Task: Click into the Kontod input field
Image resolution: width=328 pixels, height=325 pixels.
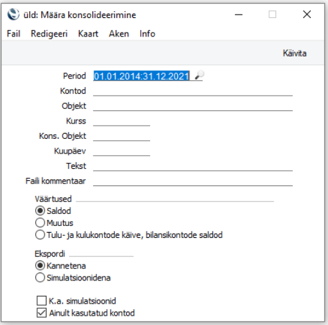Action: pyautogui.click(x=193, y=91)
